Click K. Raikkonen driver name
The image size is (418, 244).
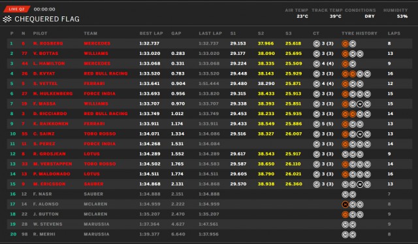pyautogui.click(x=51, y=124)
